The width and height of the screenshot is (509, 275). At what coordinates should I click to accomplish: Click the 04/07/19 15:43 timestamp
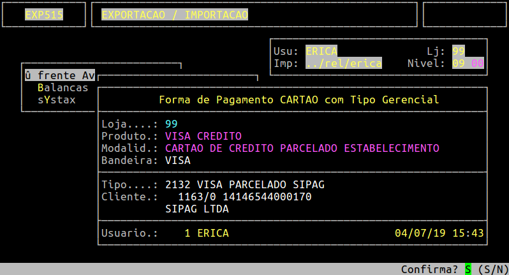coord(439,234)
